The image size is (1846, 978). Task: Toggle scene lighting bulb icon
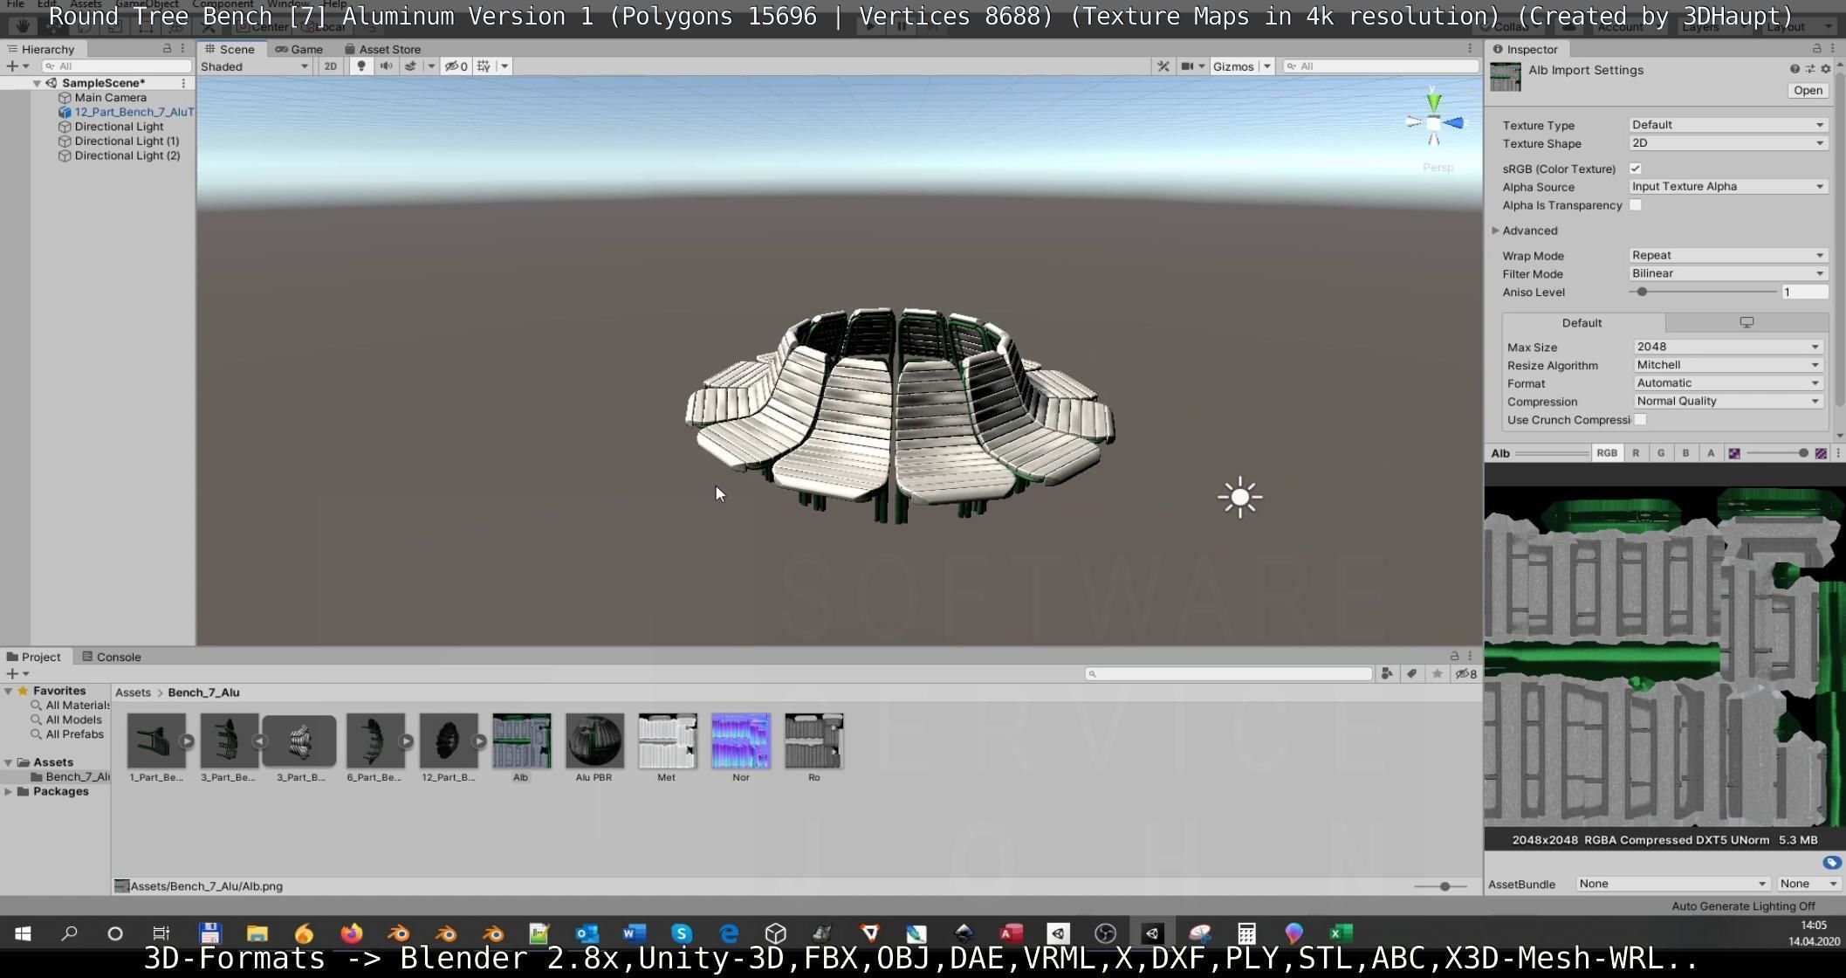point(360,66)
